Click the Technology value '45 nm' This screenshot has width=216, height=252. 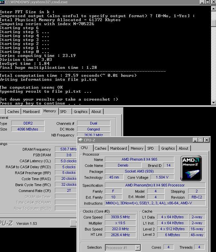[114, 177]
